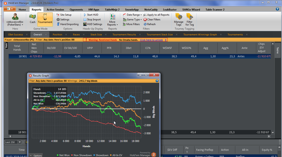Toggle All-In EV line in legend

click(116, 155)
